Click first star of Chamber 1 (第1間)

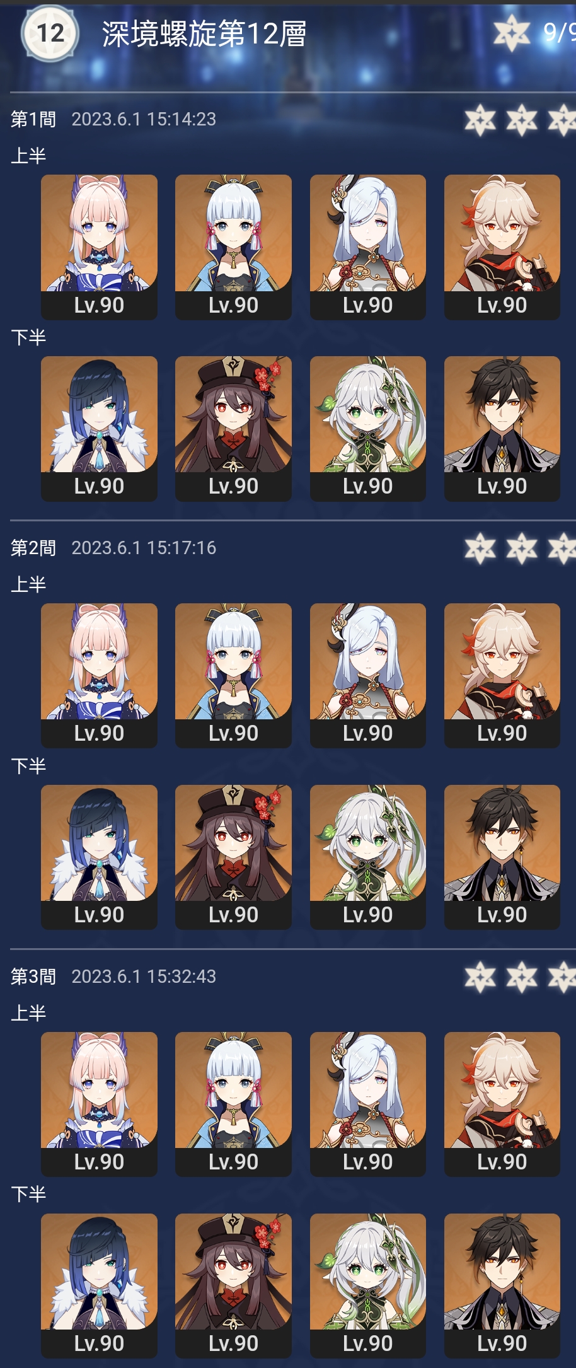[x=480, y=120]
